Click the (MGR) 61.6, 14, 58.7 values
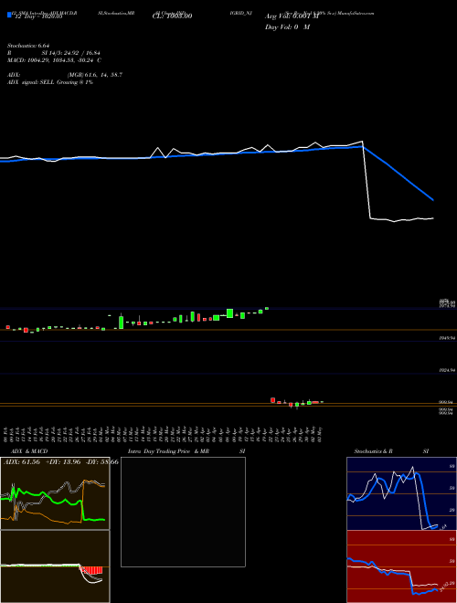Screen dimensions: 457x603 pyautogui.click(x=95, y=75)
